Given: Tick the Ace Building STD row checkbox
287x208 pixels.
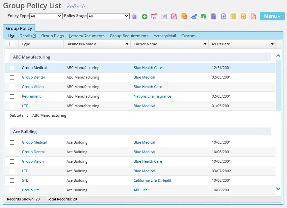Looking at the screenshot, I should pyautogui.click(x=12, y=180).
